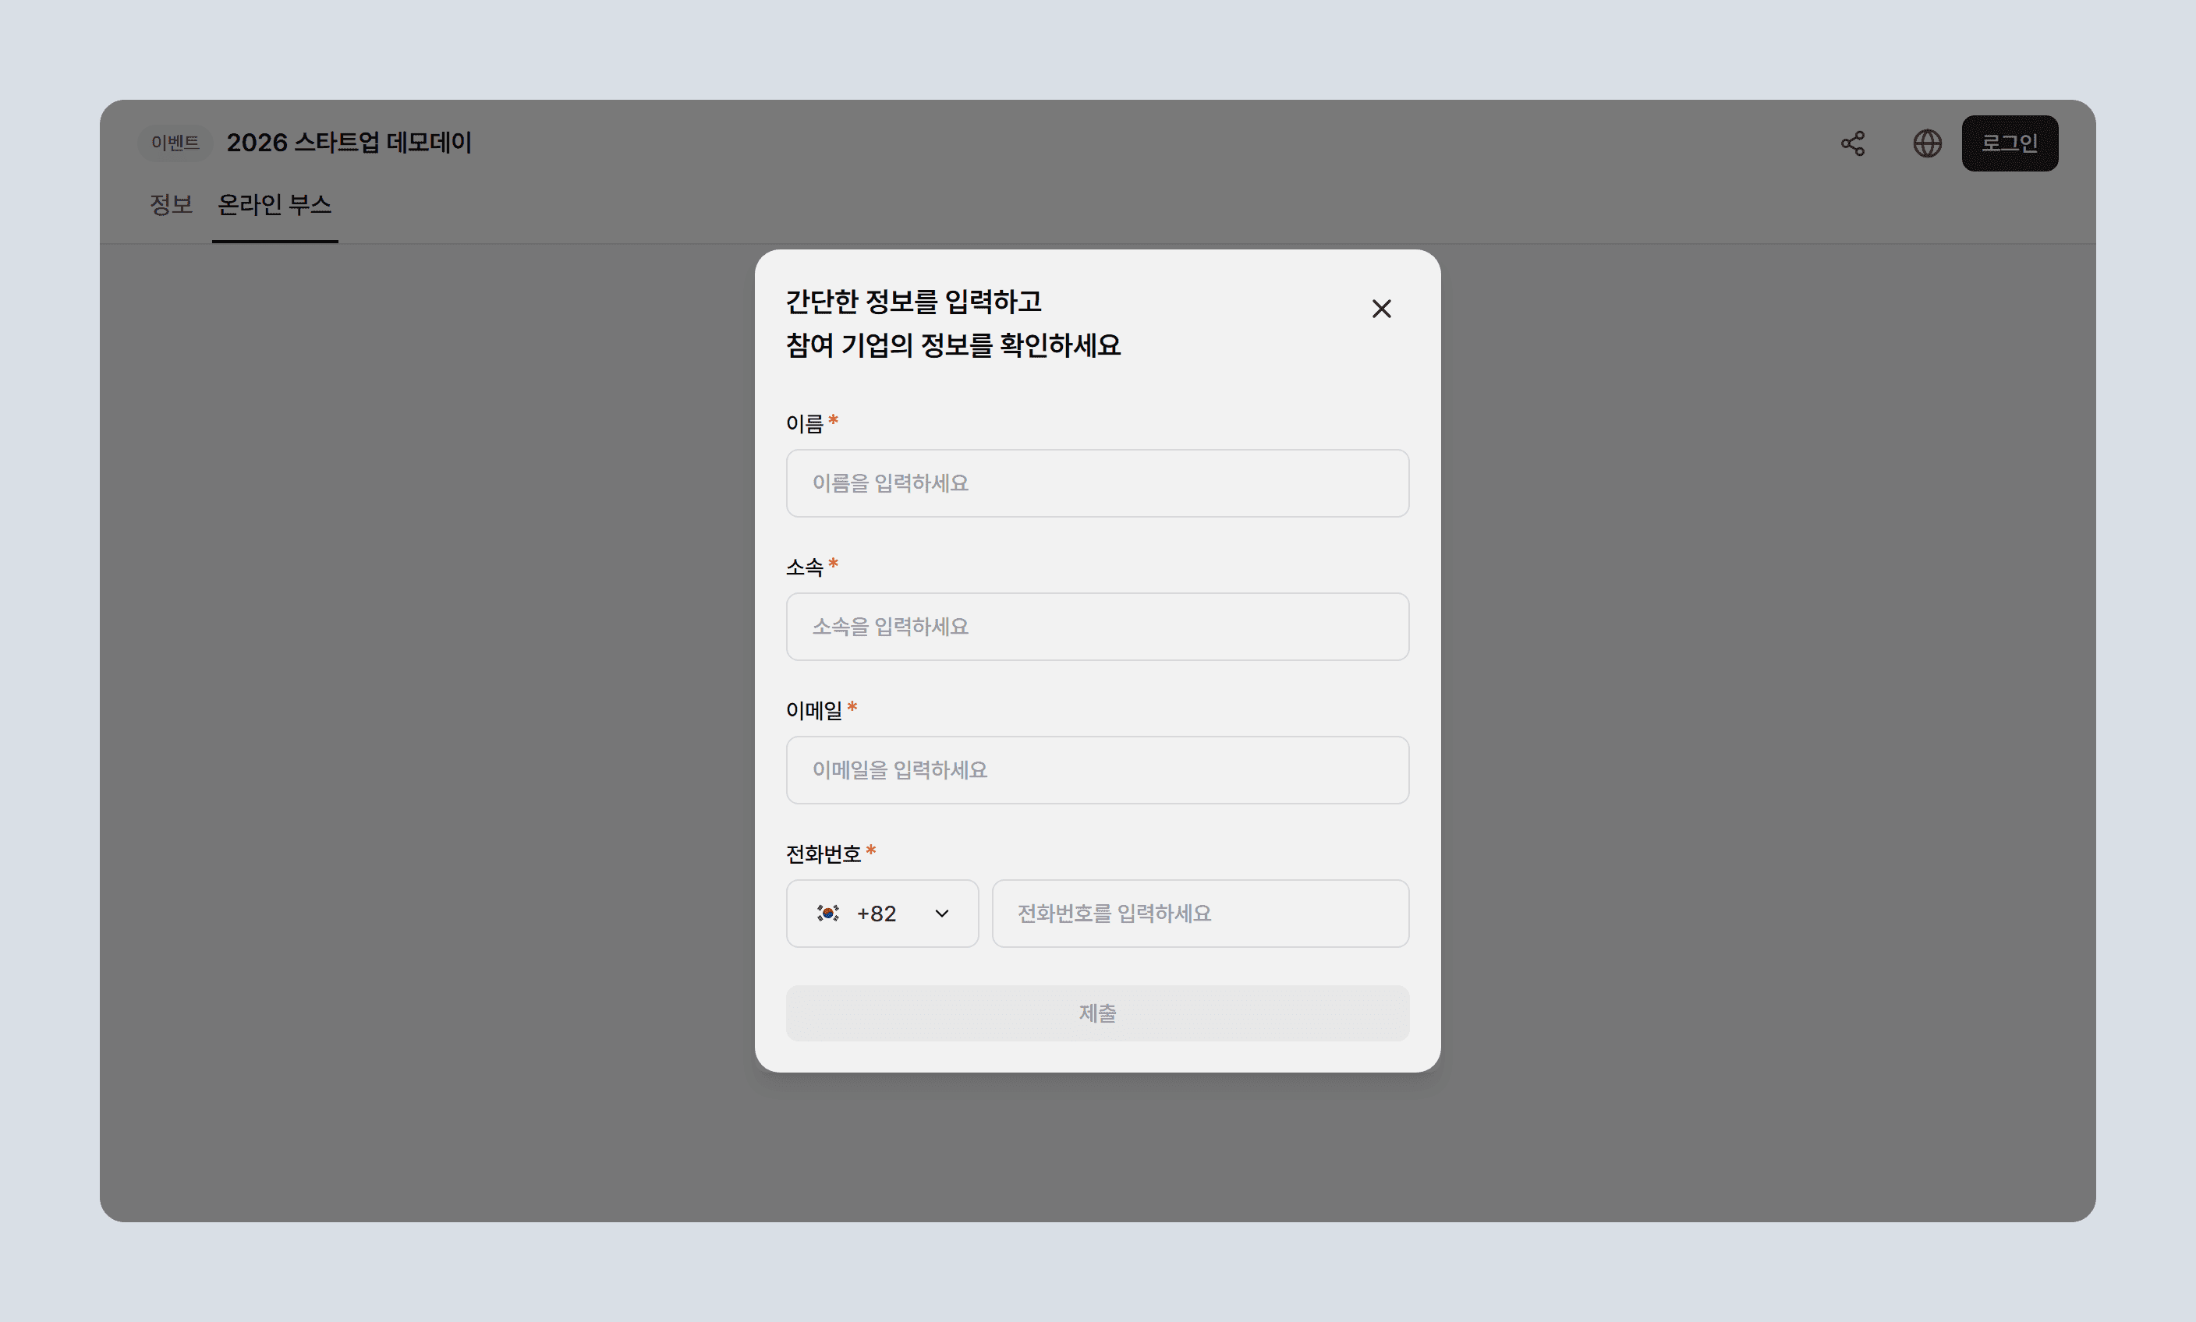Click the Korean flag icon

[828, 913]
